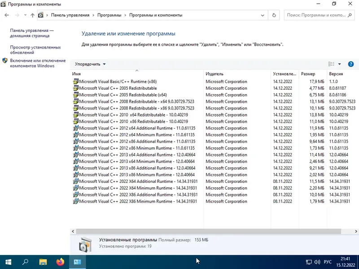Open the Упорядочить dropdown
This screenshot has width=359, height=269.
pos(90,64)
